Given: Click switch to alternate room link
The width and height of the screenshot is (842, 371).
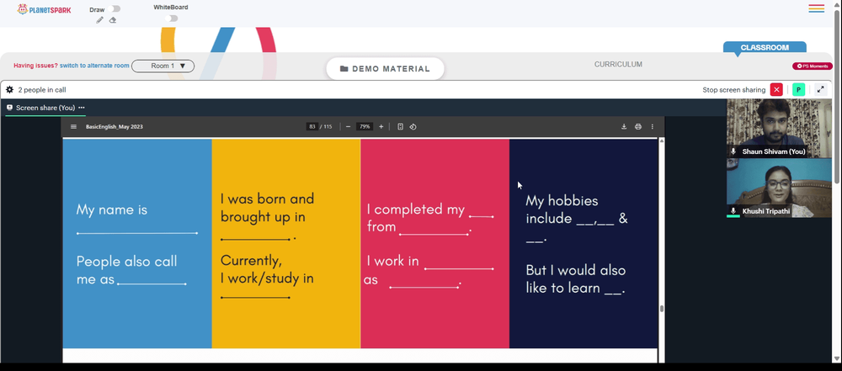Looking at the screenshot, I should point(94,66).
